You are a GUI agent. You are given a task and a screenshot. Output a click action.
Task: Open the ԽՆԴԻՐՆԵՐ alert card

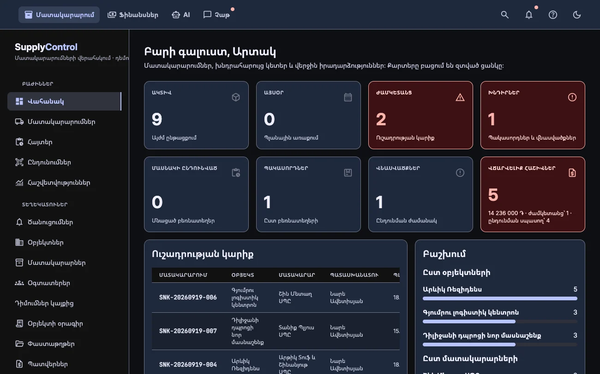pyautogui.click(x=533, y=115)
